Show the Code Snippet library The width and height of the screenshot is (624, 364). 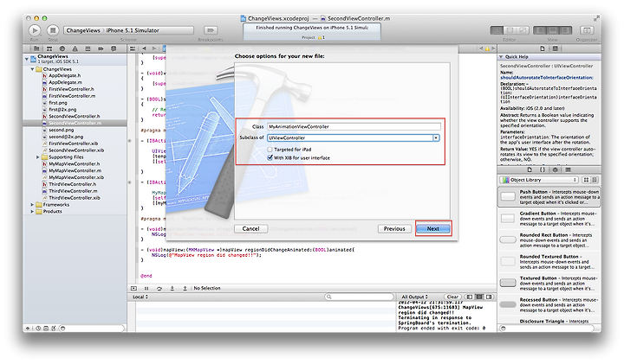[x=542, y=169]
